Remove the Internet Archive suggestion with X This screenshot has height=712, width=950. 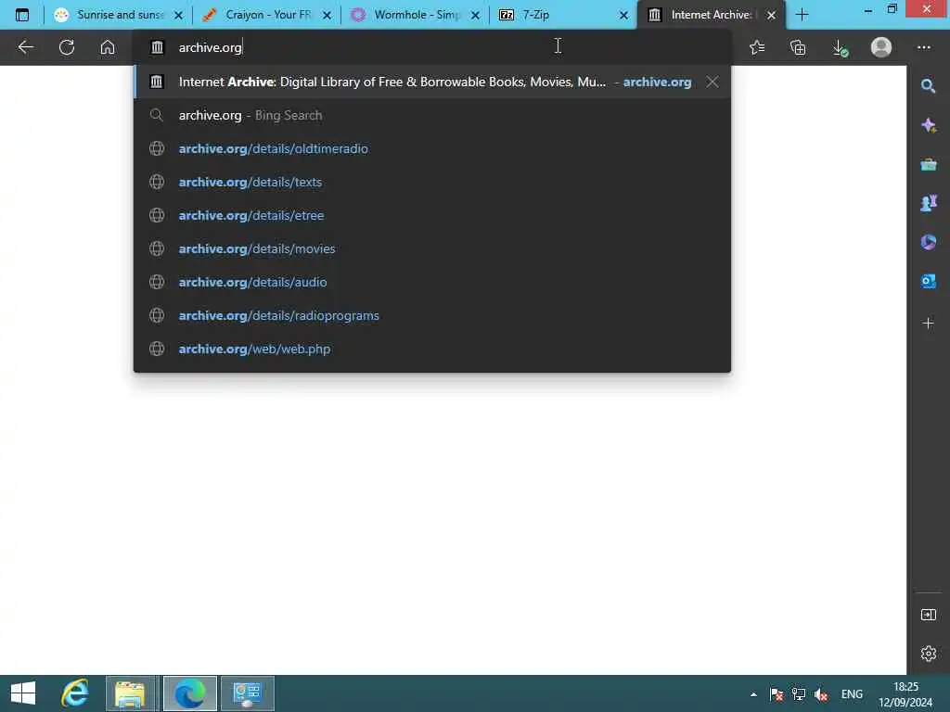click(x=712, y=82)
